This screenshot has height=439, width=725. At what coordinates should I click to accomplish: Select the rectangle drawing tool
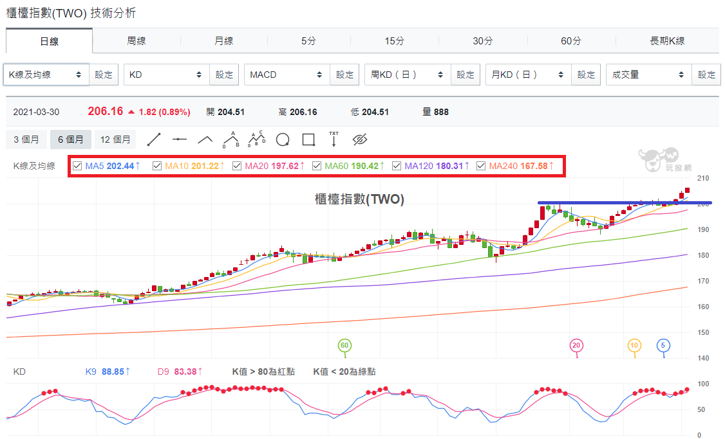click(x=308, y=139)
